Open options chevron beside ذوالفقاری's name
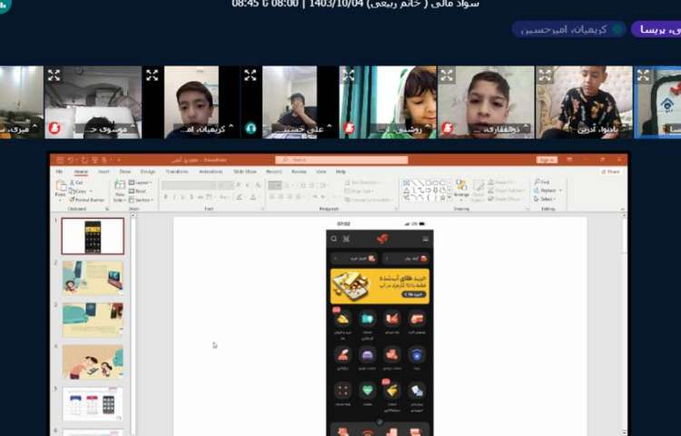Viewport: 681px width, 436px height. 526,127
